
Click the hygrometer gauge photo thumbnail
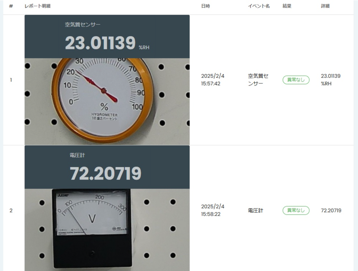[x=107, y=102]
